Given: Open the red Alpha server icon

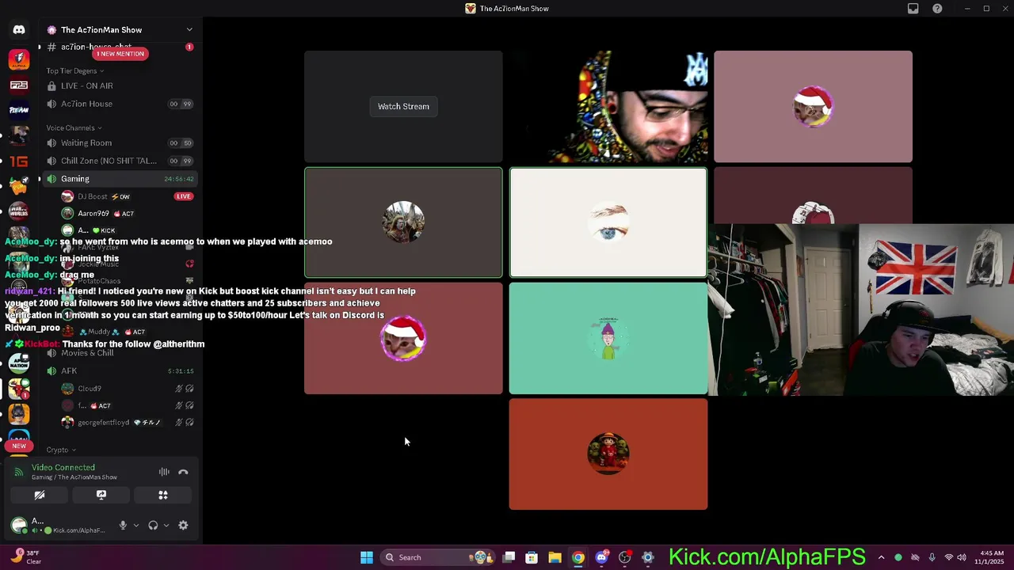Looking at the screenshot, I should 19,59.
